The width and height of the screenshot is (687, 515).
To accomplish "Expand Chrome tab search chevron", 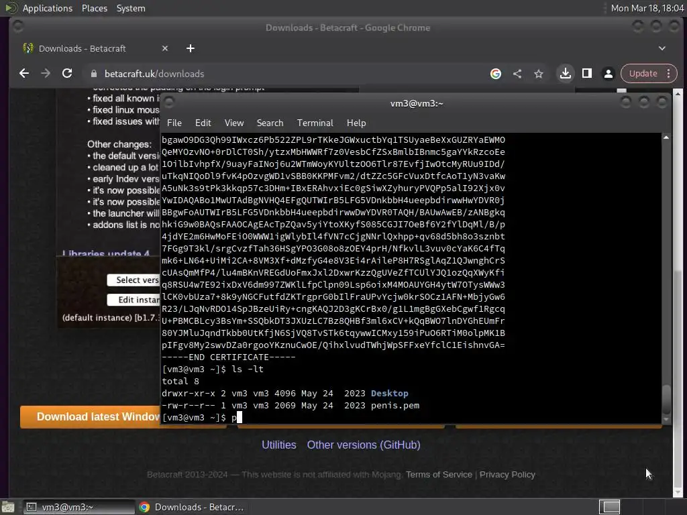I will (x=662, y=48).
